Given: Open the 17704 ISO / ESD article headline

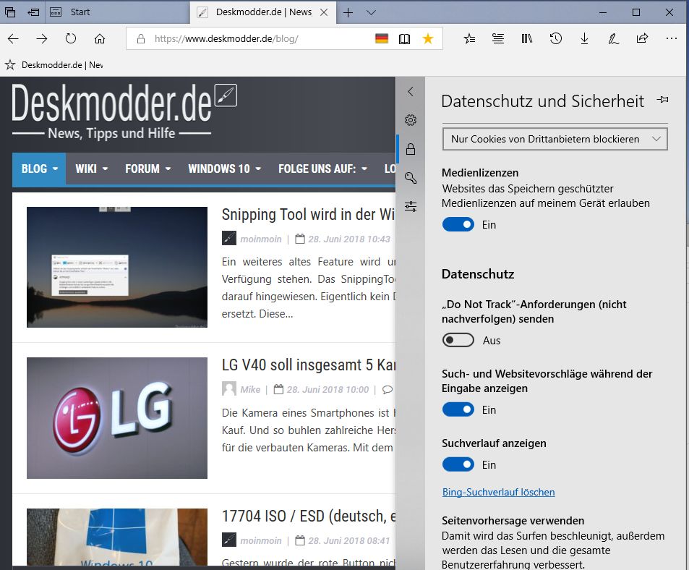Looking at the screenshot, I should pos(308,516).
